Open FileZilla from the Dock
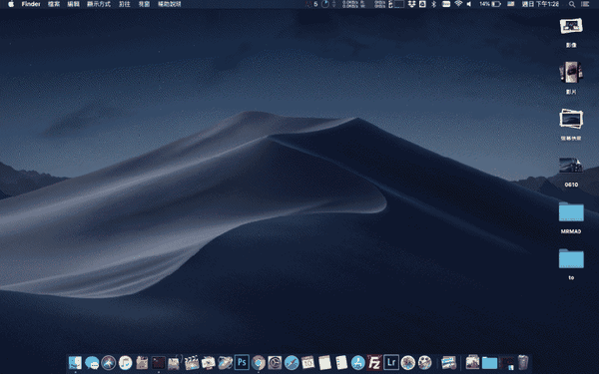 point(374,362)
